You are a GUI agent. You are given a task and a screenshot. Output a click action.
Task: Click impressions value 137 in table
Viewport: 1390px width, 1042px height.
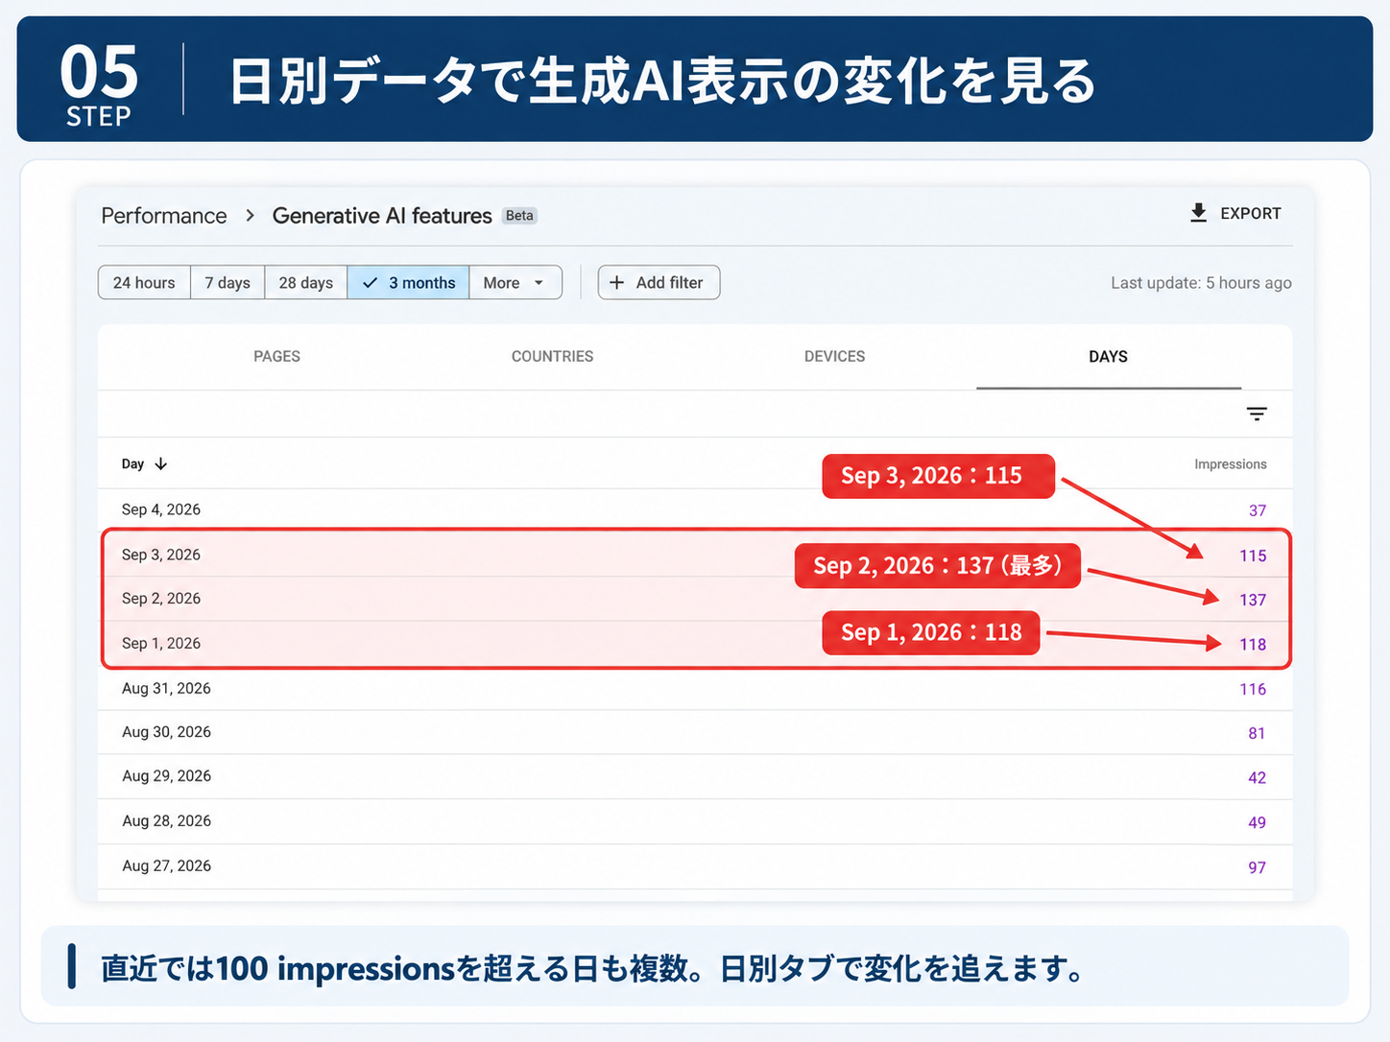pyautogui.click(x=1253, y=600)
